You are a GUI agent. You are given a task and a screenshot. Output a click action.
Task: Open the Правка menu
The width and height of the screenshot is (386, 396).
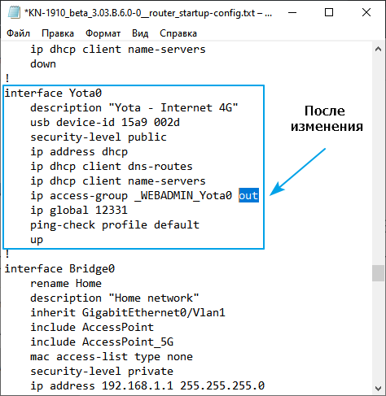58,33
